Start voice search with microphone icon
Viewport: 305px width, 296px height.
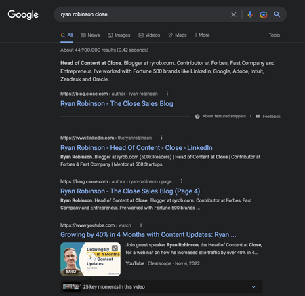[250, 14]
